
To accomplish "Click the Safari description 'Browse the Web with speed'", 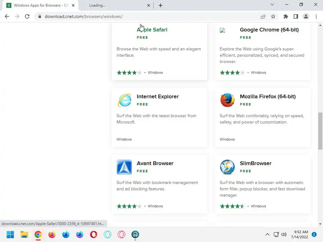I will (159, 52).
